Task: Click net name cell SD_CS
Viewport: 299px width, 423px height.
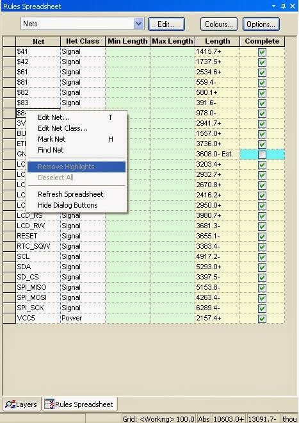Action: (x=38, y=277)
